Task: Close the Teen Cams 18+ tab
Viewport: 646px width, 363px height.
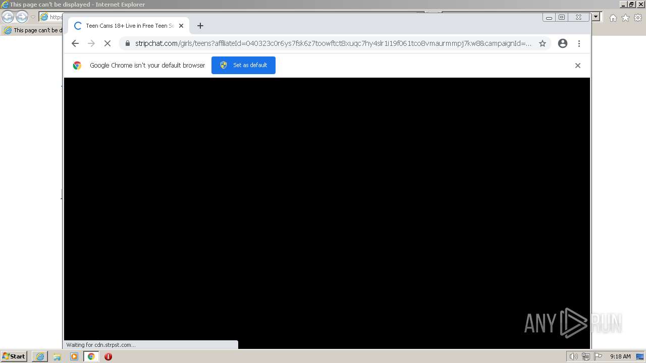Action: [181, 26]
